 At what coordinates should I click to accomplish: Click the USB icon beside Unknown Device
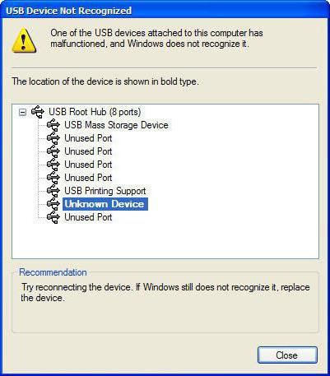point(53,204)
